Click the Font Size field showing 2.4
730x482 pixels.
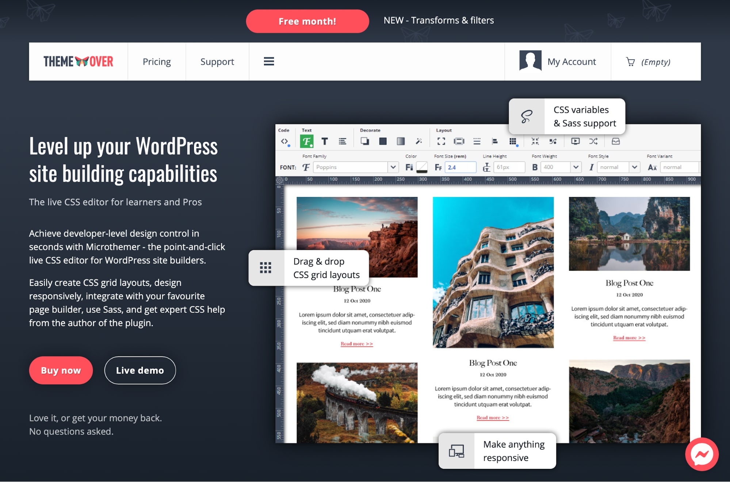(x=460, y=167)
